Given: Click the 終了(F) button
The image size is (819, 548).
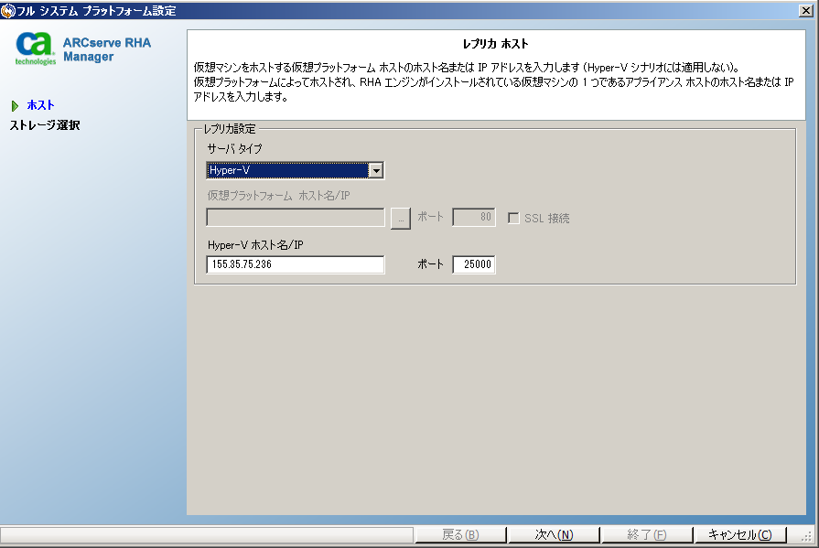Looking at the screenshot, I should (x=647, y=535).
